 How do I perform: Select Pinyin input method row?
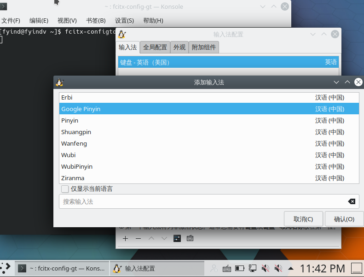coord(209,120)
